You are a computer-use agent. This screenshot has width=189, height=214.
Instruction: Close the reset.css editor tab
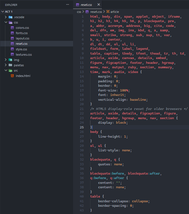[98, 5]
